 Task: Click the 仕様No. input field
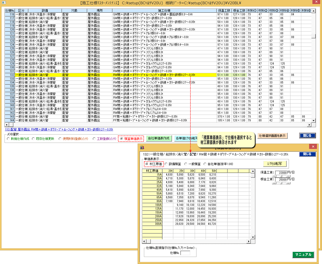pyautogui.click(x=185, y=253)
